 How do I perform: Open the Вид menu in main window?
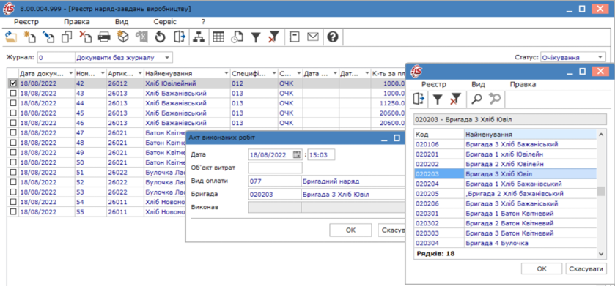pyautogui.click(x=122, y=22)
